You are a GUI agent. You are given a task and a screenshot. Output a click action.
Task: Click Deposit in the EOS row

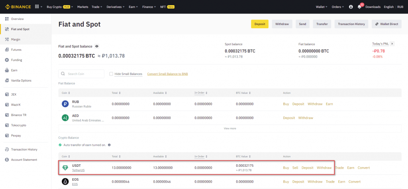[298, 182]
